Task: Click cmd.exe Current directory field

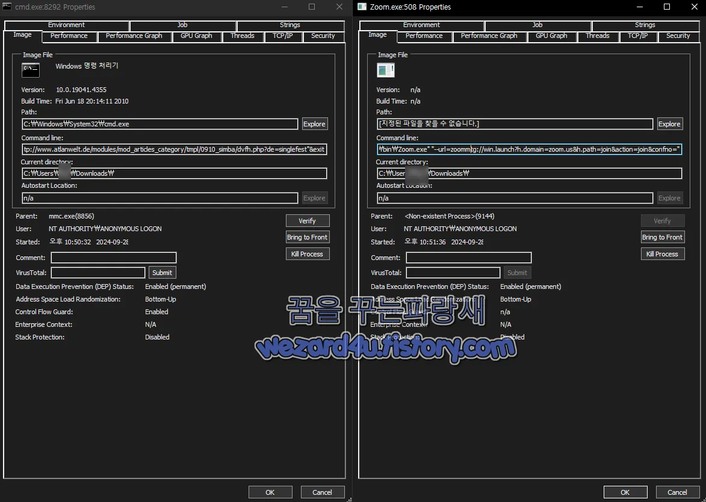Action: [175, 173]
